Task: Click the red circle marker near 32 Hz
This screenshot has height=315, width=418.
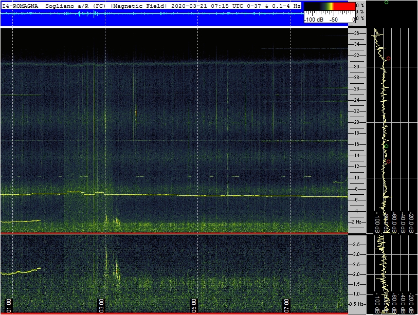Action: pos(388,59)
